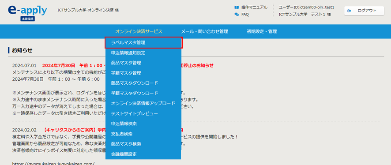Select 学籍マスタ管理 in the menu
Image resolution: width=391 pixels, height=165 pixels.
(143, 73)
